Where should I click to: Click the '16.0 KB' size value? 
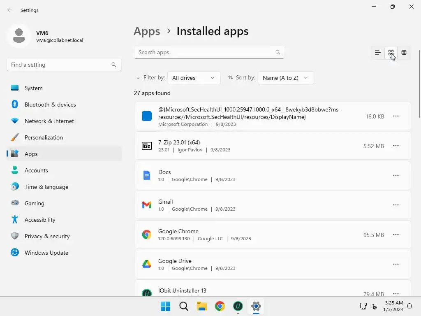pyautogui.click(x=375, y=116)
